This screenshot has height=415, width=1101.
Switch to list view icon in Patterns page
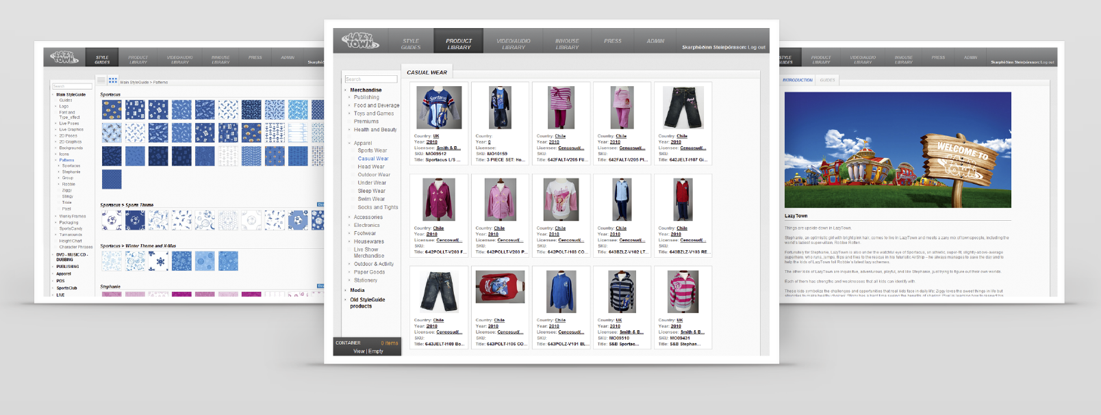tap(101, 81)
